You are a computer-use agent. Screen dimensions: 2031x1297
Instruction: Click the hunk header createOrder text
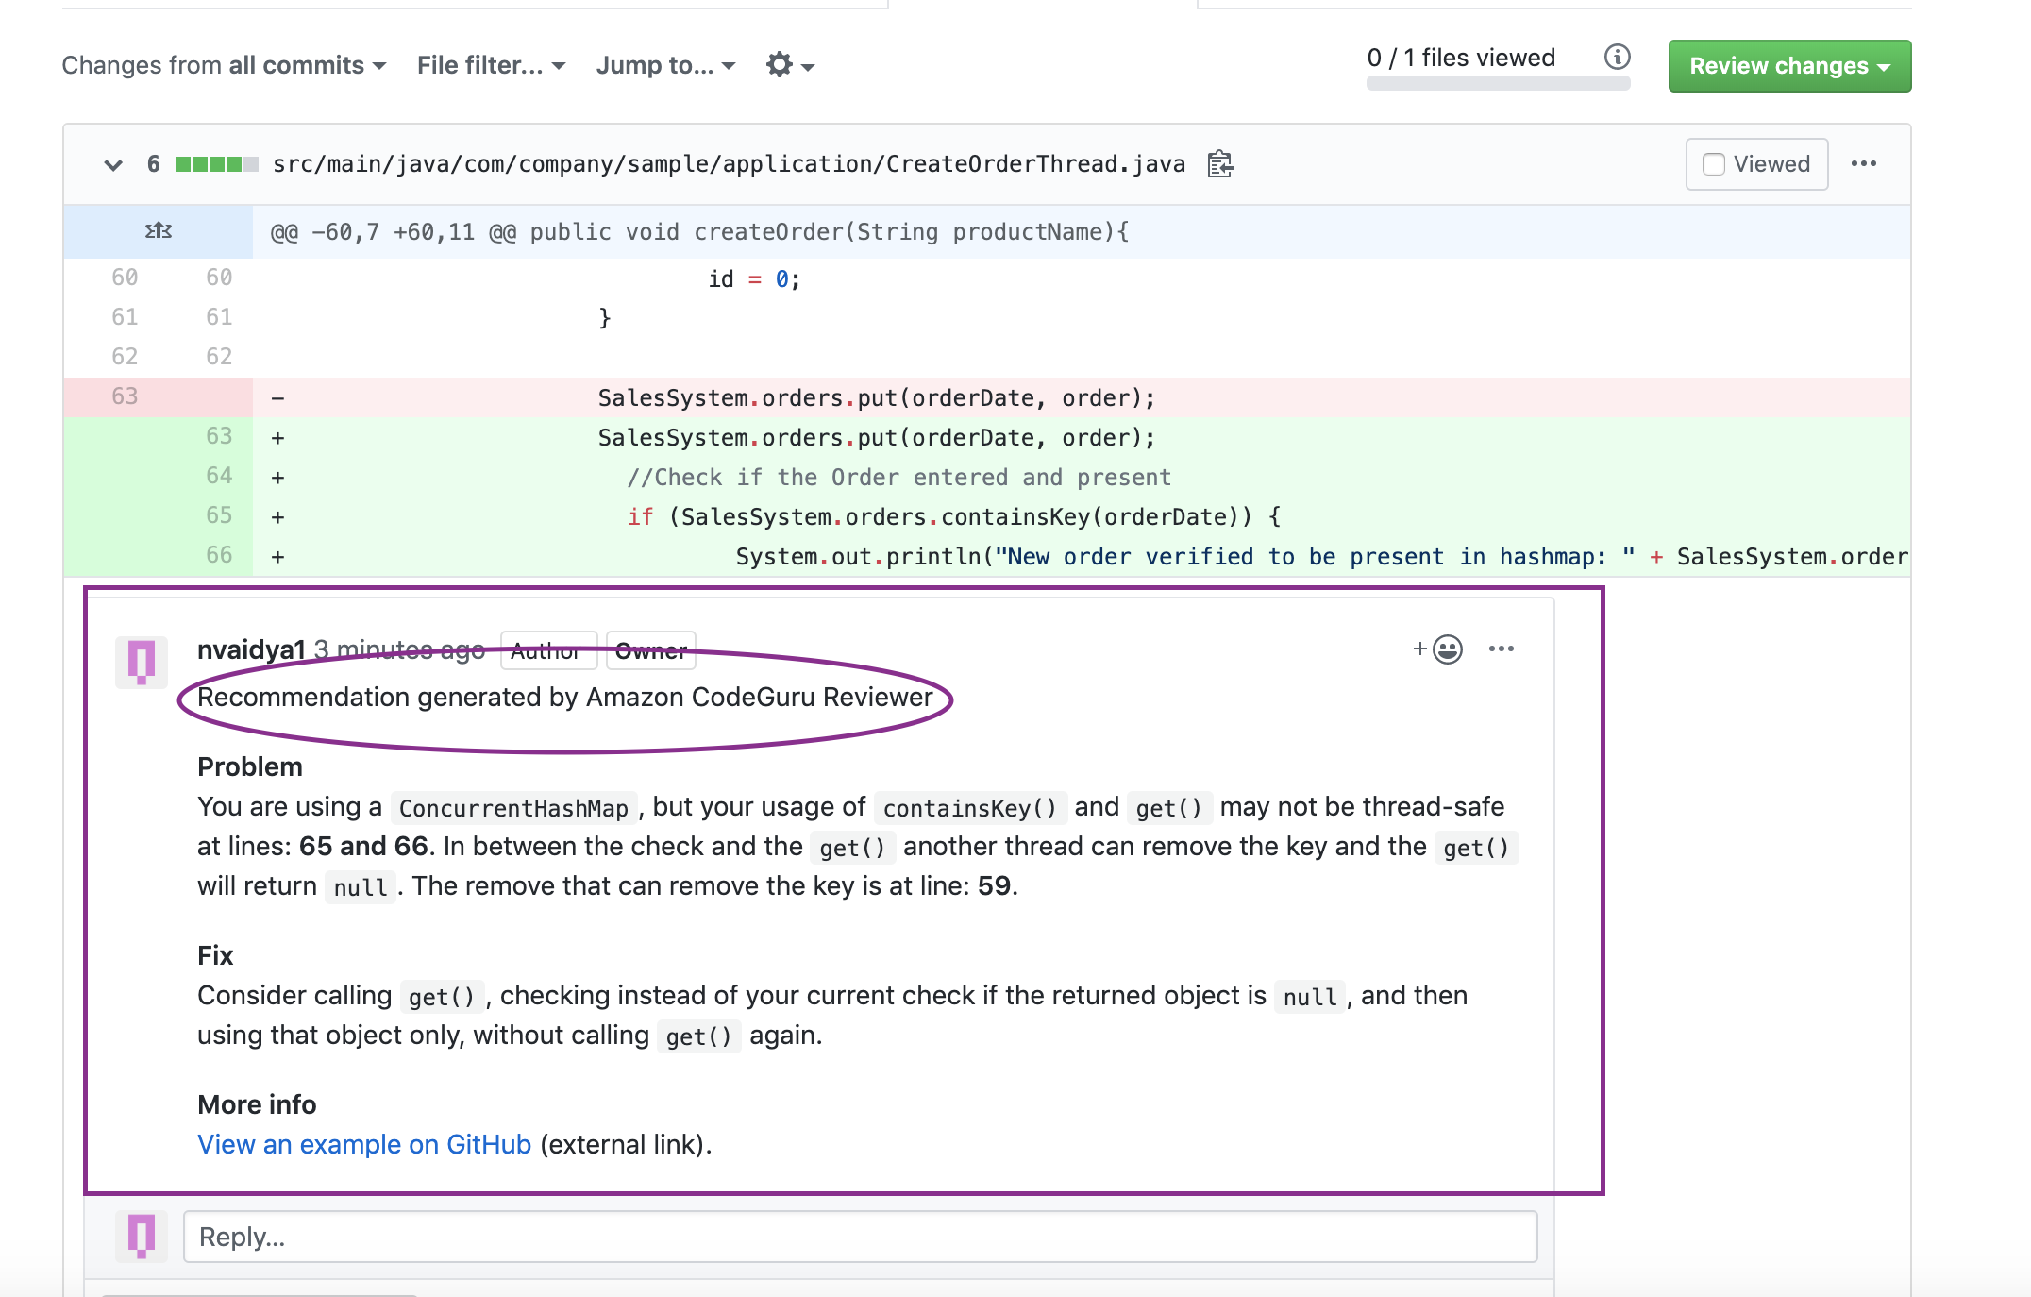click(x=698, y=232)
